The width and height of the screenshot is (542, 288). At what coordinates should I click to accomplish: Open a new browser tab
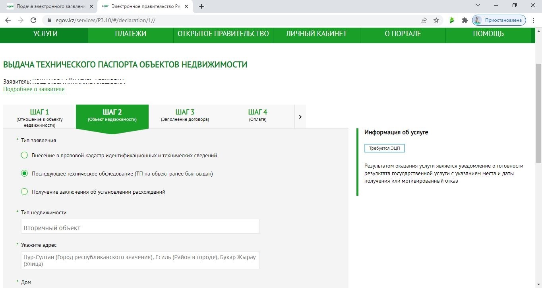(201, 6)
